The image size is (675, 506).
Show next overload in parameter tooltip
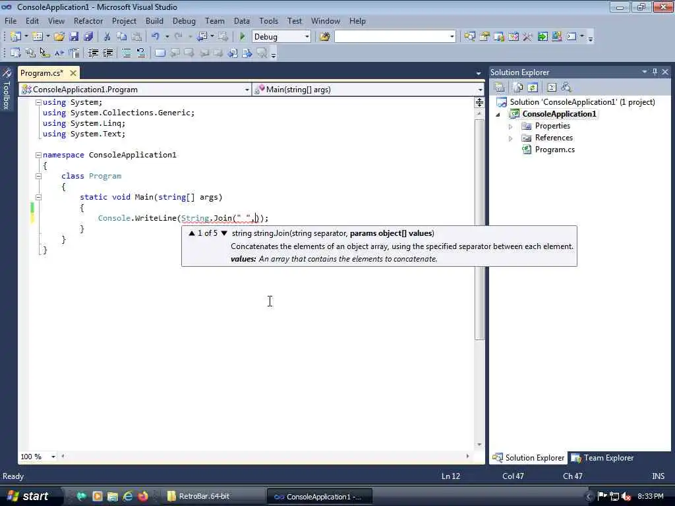(x=224, y=233)
